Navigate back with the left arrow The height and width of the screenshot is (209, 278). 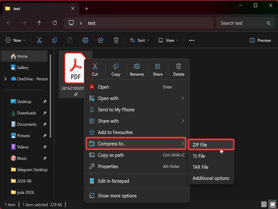(x=9, y=23)
